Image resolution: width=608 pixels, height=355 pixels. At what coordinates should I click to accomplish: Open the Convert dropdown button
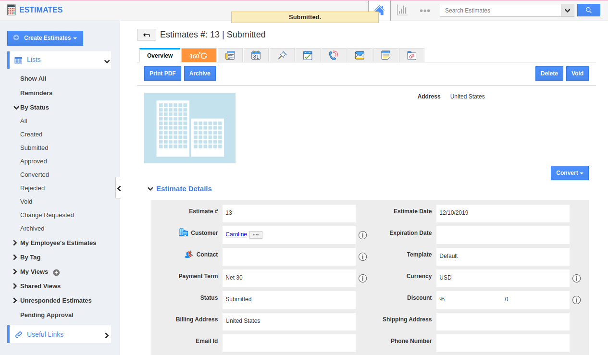569,173
